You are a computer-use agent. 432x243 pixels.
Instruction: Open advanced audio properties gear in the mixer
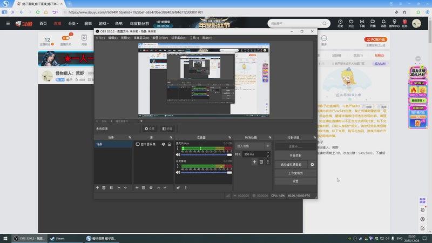[178, 187]
